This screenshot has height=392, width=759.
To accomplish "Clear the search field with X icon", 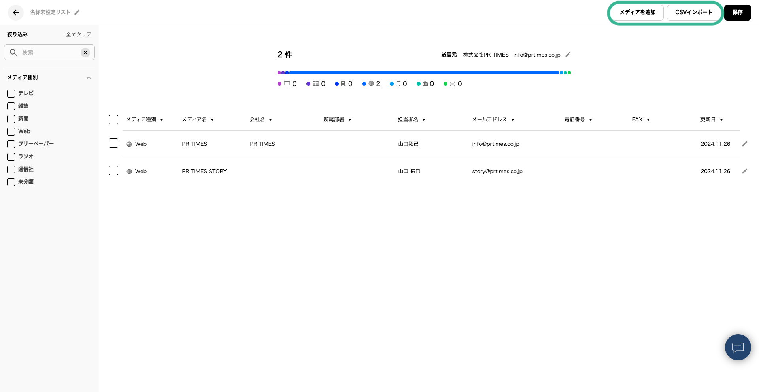I will pos(85,53).
